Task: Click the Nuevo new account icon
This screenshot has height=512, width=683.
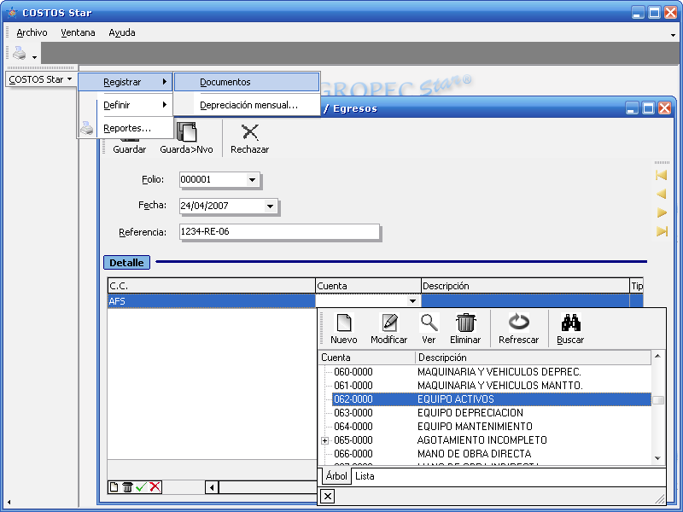Action: (x=344, y=323)
